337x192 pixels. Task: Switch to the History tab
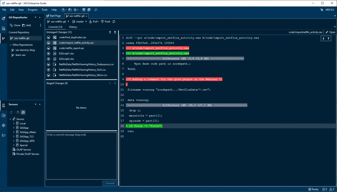73,27
